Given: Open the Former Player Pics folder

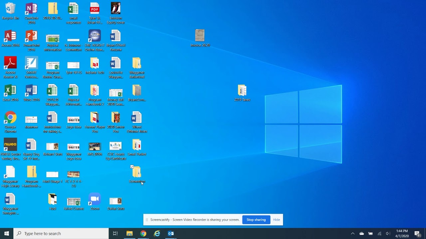Looking at the screenshot, I should (x=95, y=122).
